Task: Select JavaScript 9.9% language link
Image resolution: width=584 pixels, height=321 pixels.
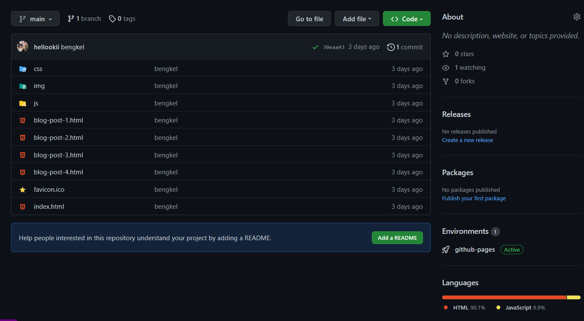Action: coord(521,307)
